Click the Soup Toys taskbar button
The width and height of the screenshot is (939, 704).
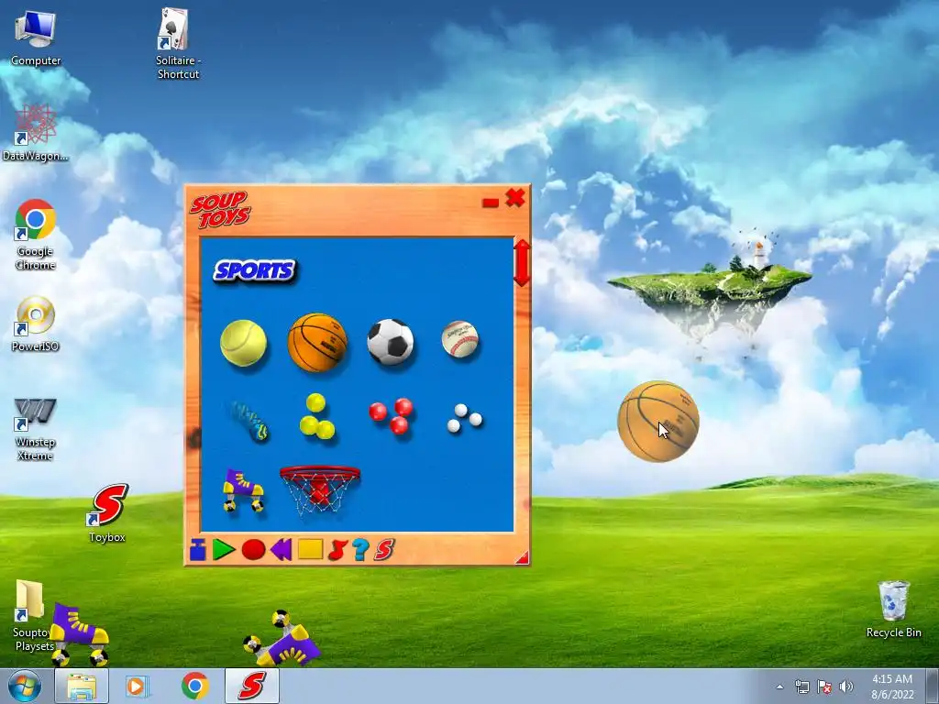(x=252, y=686)
